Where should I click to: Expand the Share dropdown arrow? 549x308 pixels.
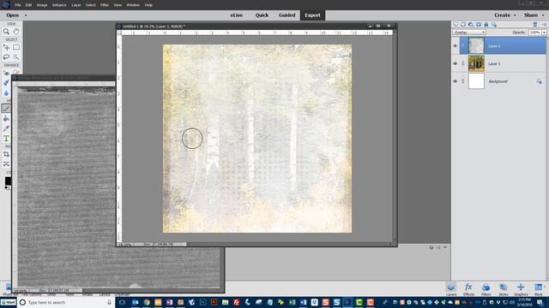[x=543, y=15]
